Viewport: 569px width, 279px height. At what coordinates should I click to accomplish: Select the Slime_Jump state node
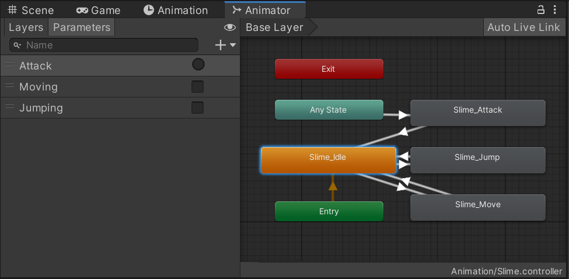point(478,160)
